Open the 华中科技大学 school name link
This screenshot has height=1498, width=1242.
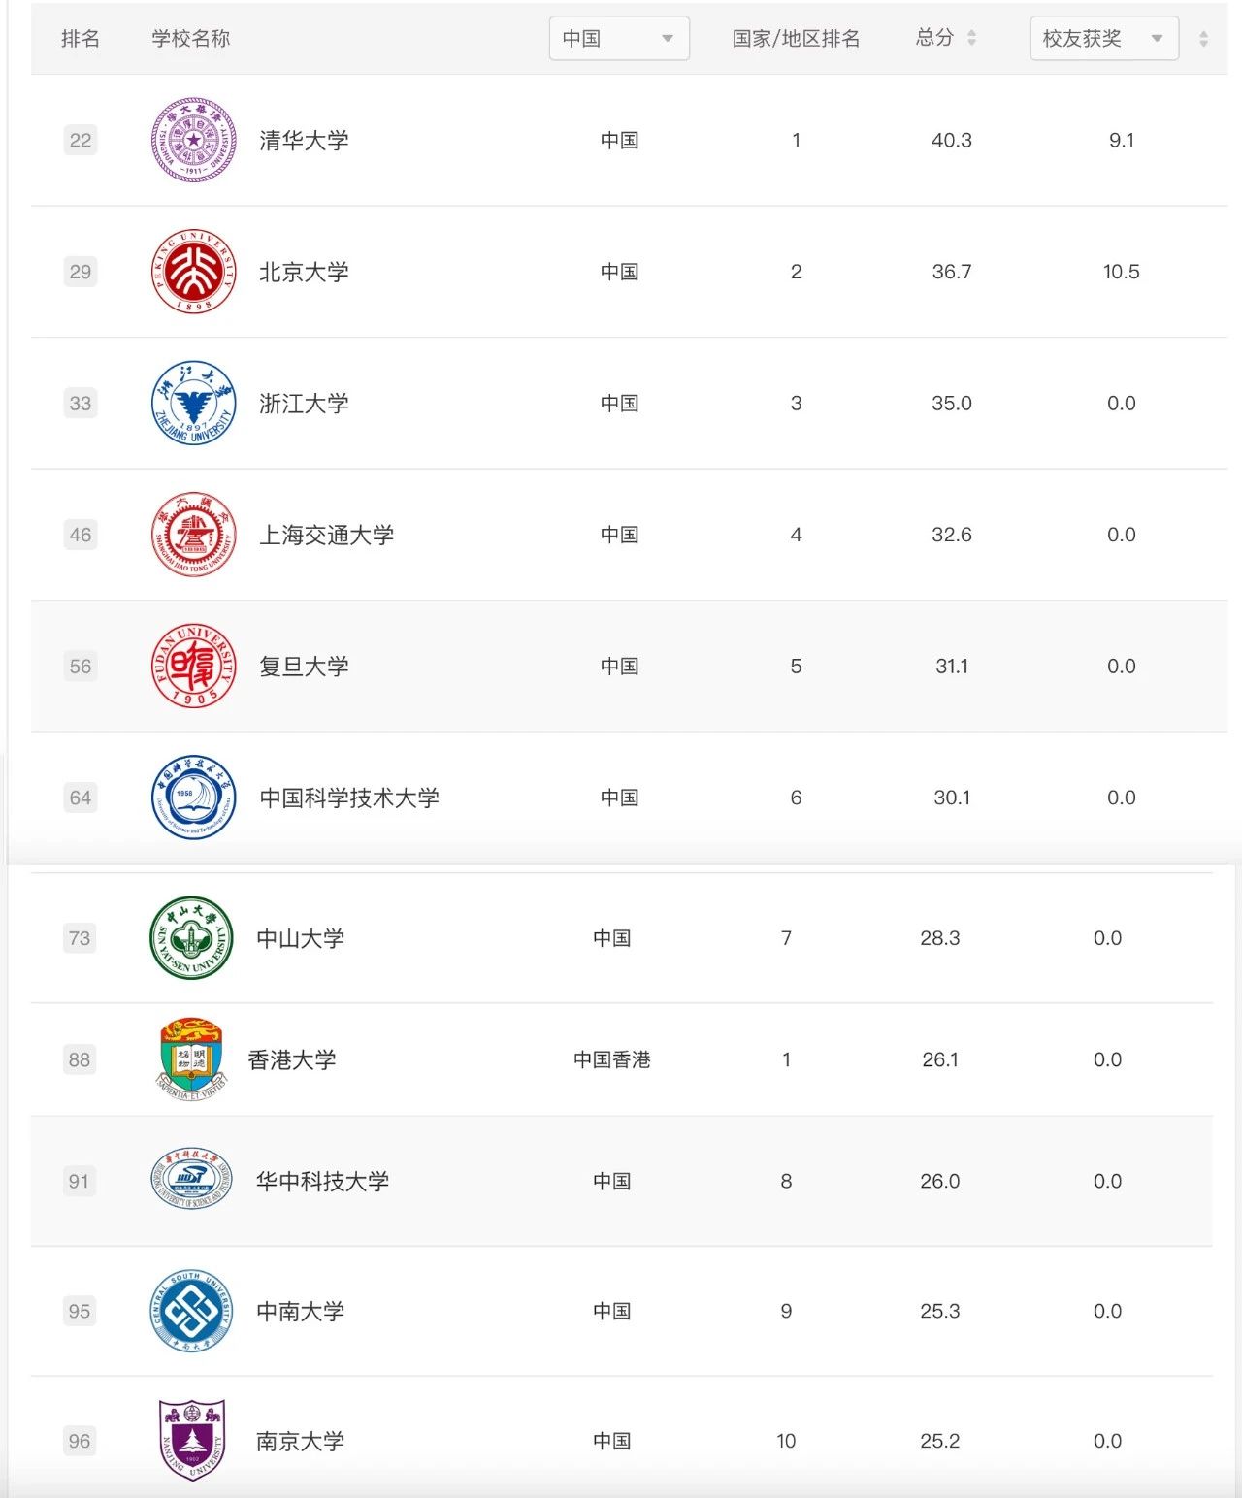tap(322, 1181)
